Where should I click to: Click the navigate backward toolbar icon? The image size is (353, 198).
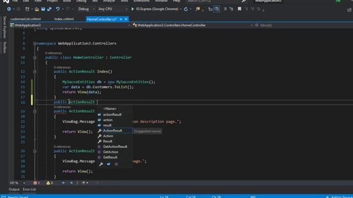tap(9, 9)
